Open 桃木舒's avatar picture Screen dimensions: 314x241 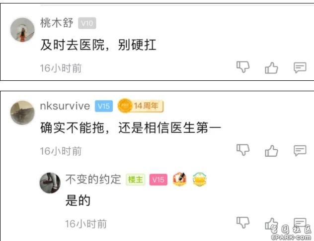coord(22,30)
